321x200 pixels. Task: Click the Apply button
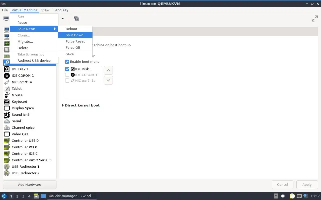[x=307, y=184]
